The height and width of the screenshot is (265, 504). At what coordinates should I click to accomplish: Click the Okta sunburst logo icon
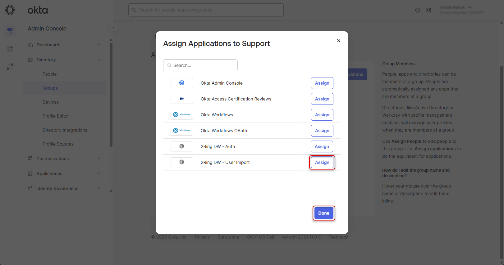point(10,10)
